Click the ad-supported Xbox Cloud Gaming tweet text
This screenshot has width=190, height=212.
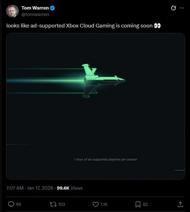(79, 26)
